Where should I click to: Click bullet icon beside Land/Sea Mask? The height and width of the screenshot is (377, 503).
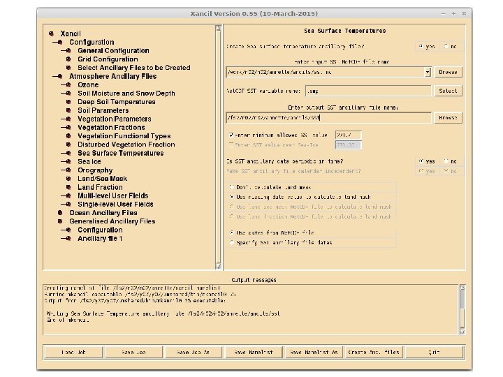[68, 179]
